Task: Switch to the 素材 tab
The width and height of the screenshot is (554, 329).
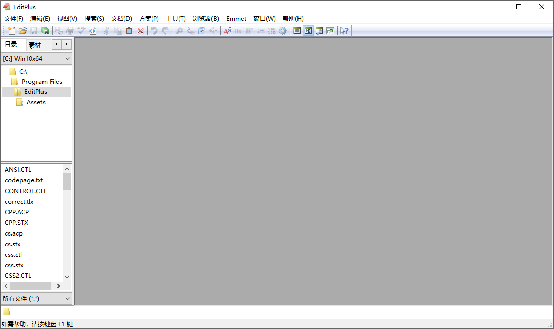Action: point(35,44)
